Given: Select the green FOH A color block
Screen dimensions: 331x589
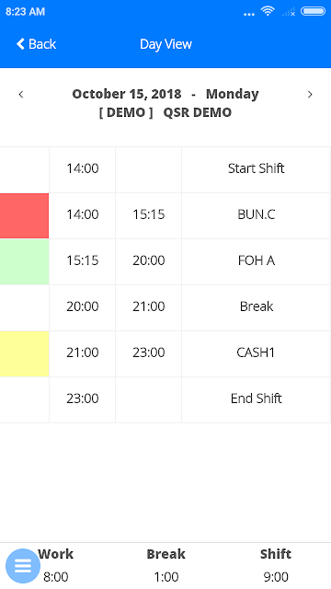Looking at the screenshot, I should (x=25, y=261).
